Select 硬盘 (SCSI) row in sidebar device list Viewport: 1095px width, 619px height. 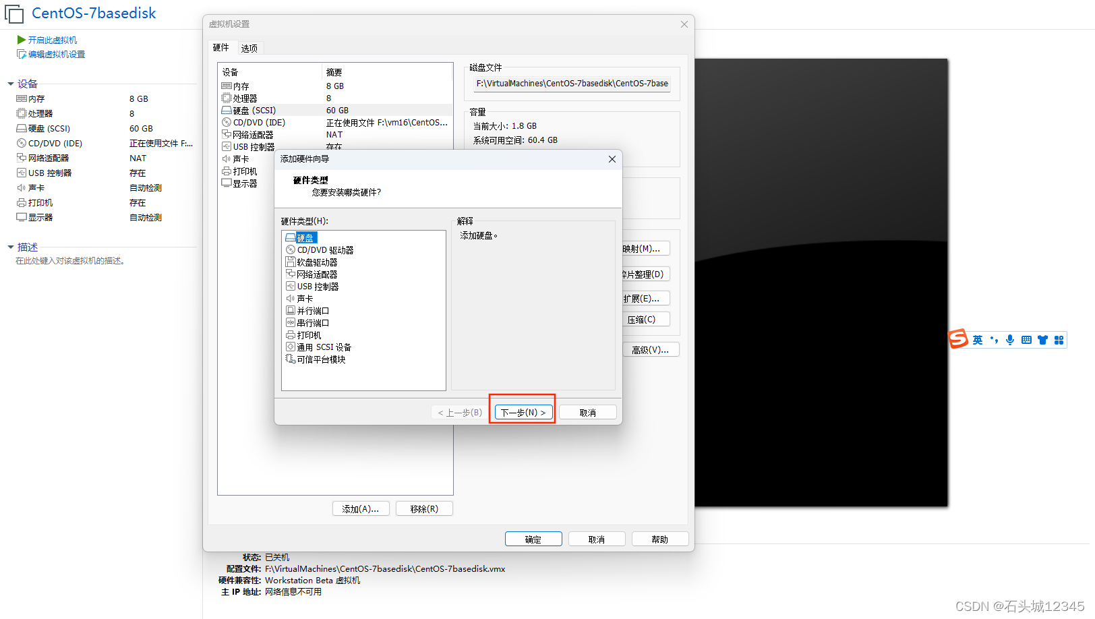[105, 128]
